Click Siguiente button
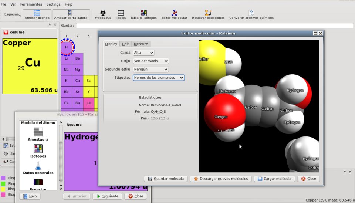 108,196
